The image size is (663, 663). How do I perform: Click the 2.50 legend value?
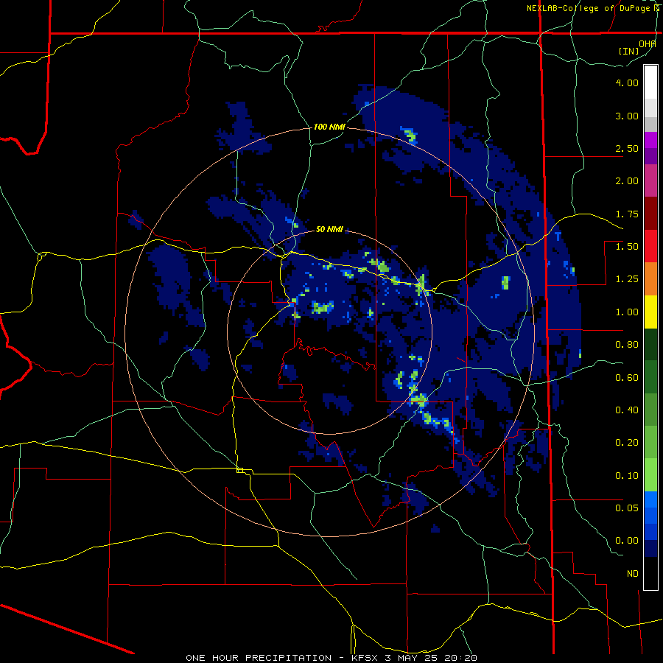pyautogui.click(x=627, y=148)
